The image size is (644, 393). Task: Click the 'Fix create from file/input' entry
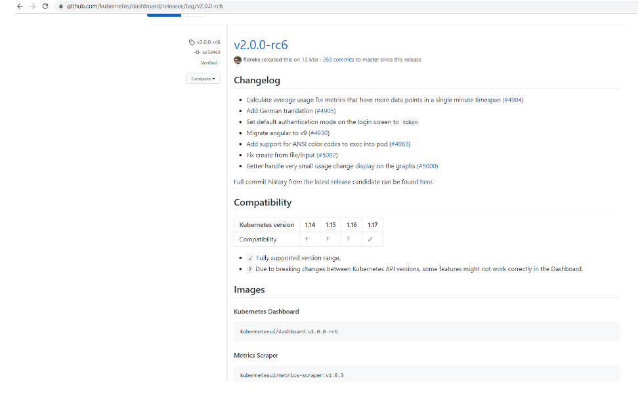(x=292, y=155)
